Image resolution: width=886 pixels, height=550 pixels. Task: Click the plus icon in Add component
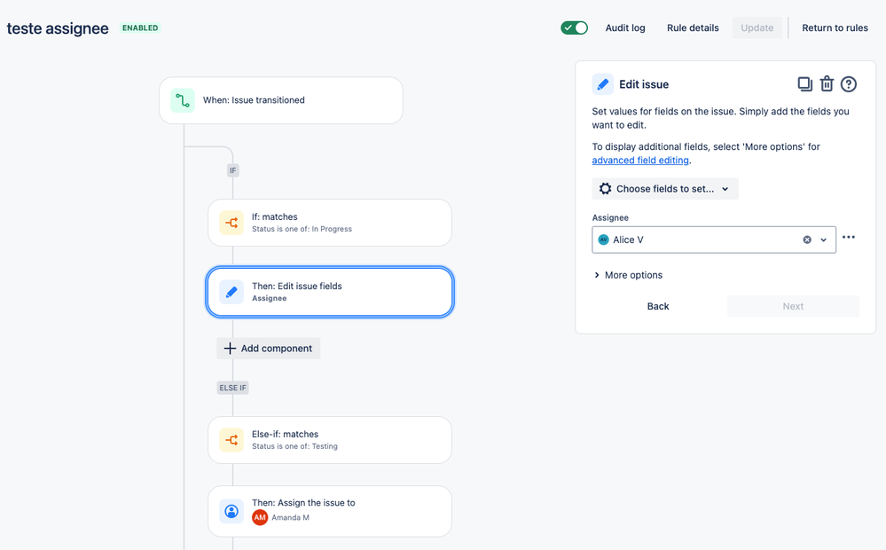coord(230,349)
